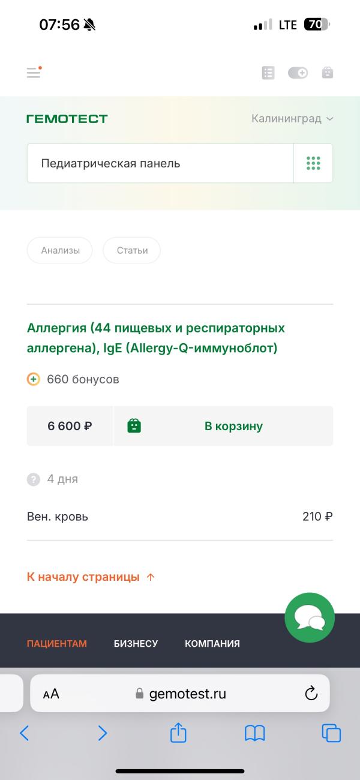Open the order list icon
The image size is (360, 780).
(268, 73)
